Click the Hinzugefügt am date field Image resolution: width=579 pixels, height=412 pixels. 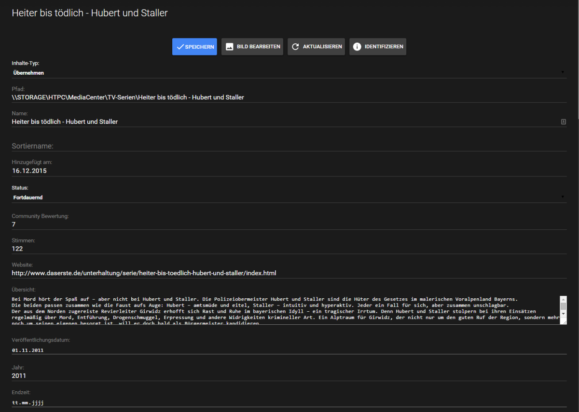(x=289, y=171)
